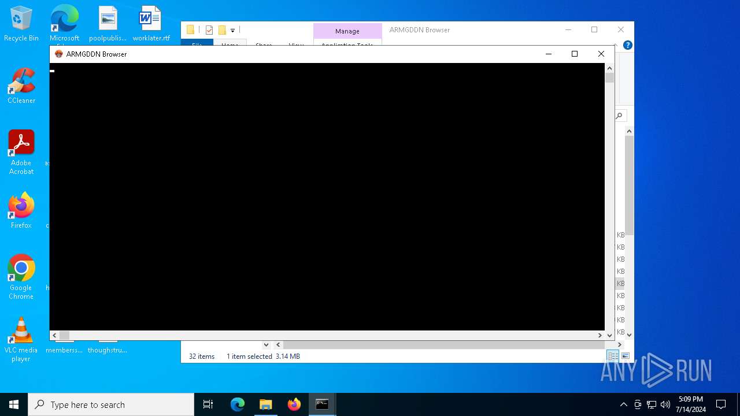This screenshot has height=416, width=740.
Task: Click the ARMGDDN Browser console window icon
Action: tap(58, 54)
